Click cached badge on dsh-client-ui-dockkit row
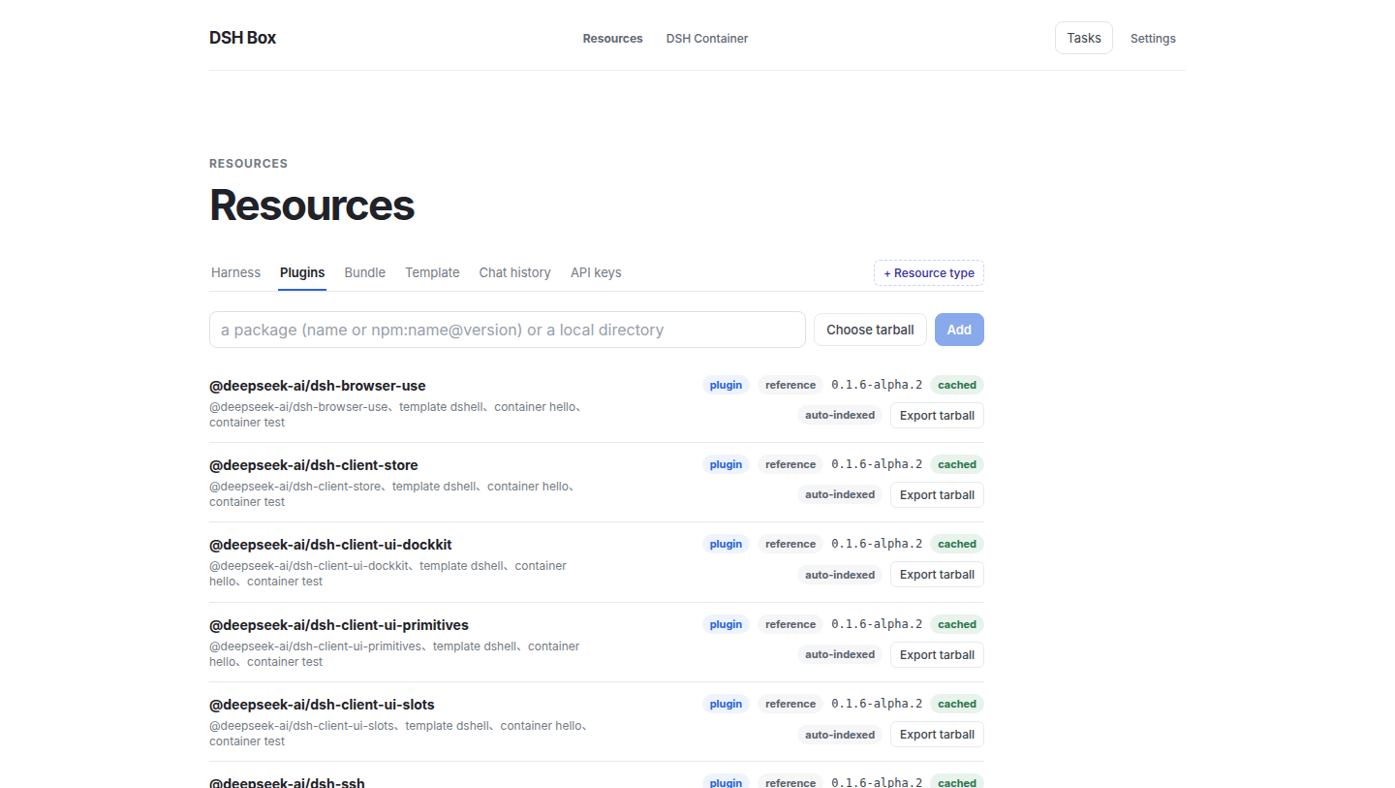Screen dimensions: 1395x788 click(957, 544)
